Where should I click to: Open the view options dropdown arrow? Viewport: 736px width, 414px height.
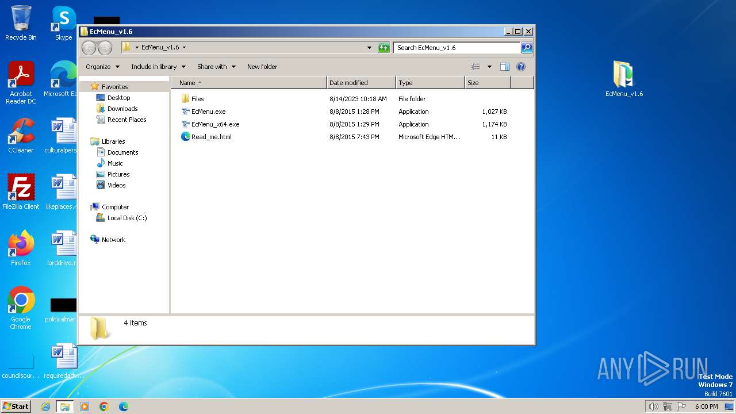[489, 67]
